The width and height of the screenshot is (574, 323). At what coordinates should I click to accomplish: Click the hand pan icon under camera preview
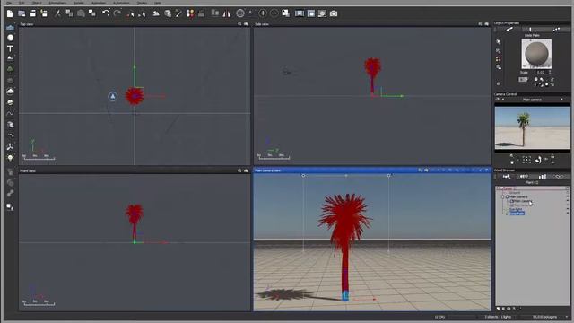click(x=537, y=160)
